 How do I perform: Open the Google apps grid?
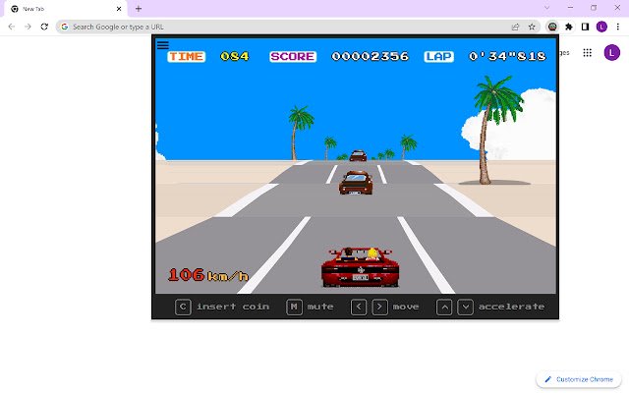point(588,52)
